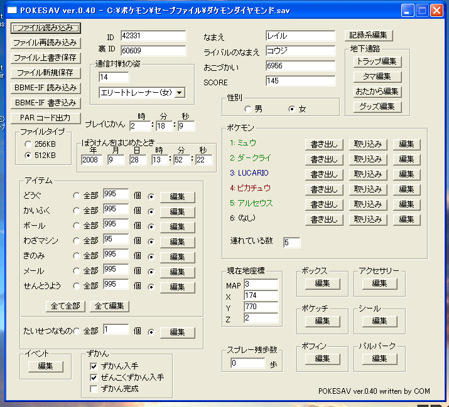Enable ずかん完成 checkbox
Image resolution: width=449 pixels, height=407 pixels.
94,389
